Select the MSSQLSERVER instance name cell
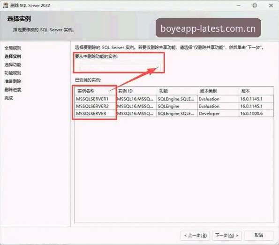The width and height of the screenshot is (279, 245). (95, 113)
